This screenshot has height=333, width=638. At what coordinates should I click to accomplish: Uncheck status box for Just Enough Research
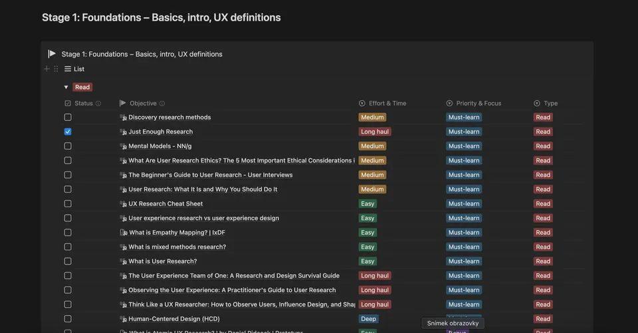(x=68, y=131)
